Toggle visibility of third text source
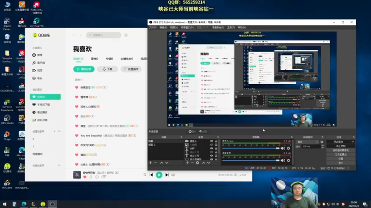The height and width of the screenshot is (208, 371). (x=211, y=148)
